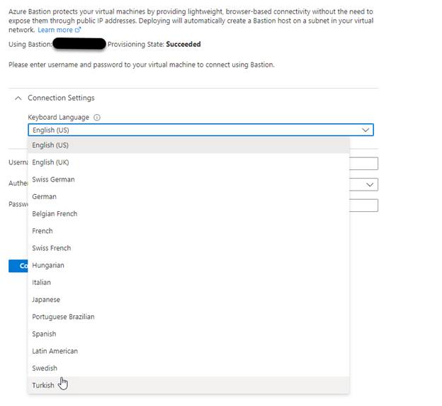Select Swiss French option

tap(51, 248)
